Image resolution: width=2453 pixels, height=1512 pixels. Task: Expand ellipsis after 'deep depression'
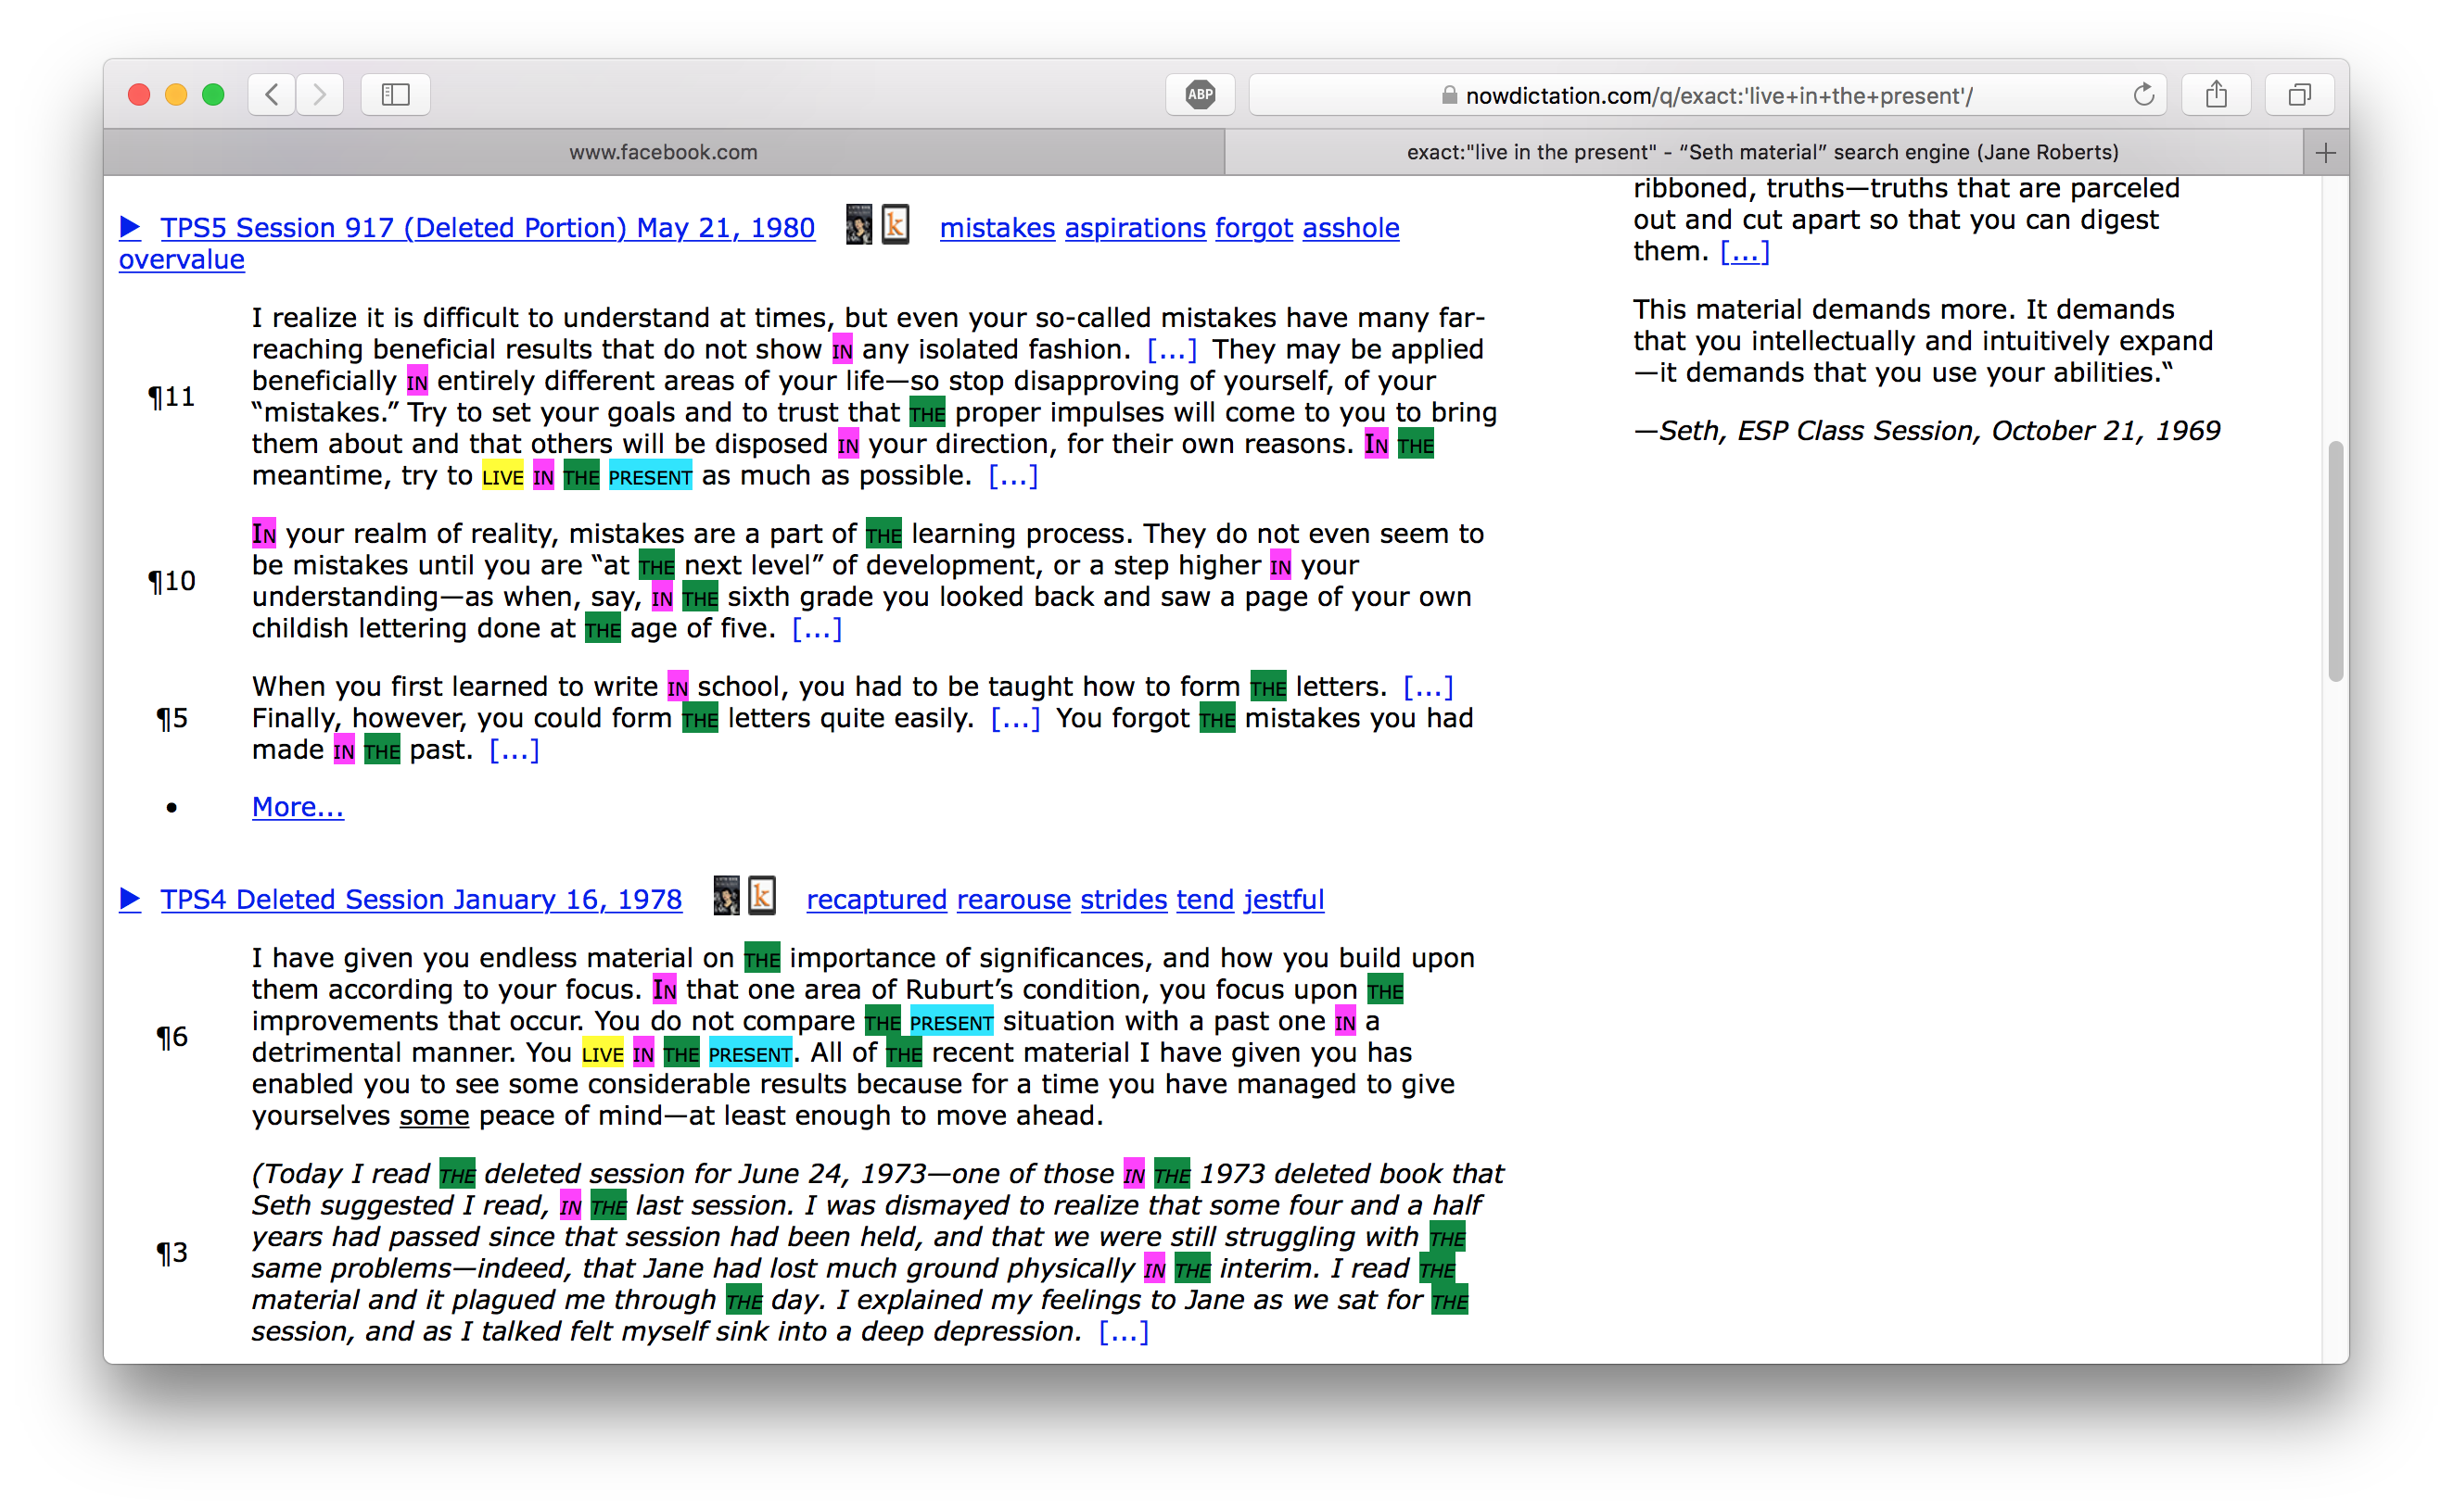click(1123, 1332)
